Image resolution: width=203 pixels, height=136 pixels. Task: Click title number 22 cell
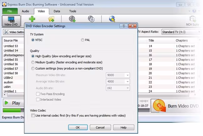(150, 82)
